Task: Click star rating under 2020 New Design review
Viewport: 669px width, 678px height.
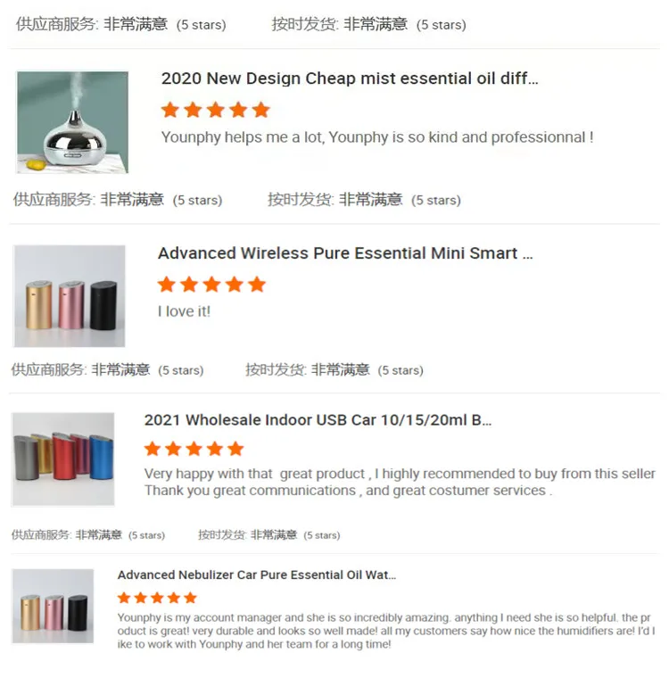Action: [215, 110]
